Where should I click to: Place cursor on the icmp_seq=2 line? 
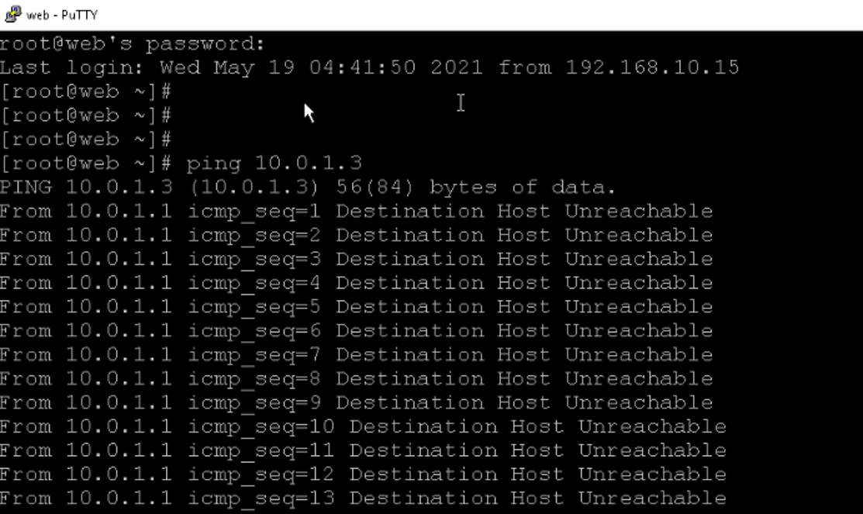[x=357, y=235]
